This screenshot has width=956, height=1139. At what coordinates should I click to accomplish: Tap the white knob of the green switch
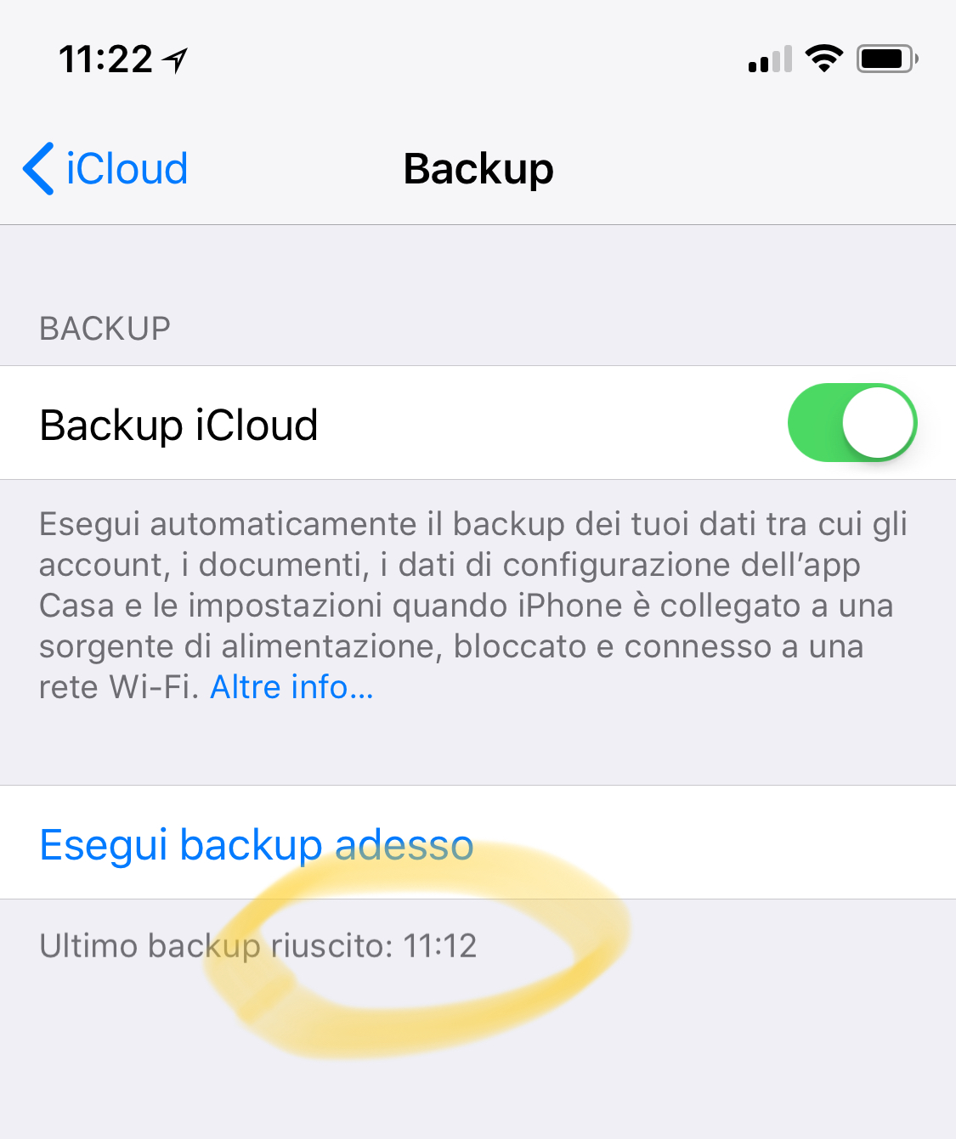[879, 423]
